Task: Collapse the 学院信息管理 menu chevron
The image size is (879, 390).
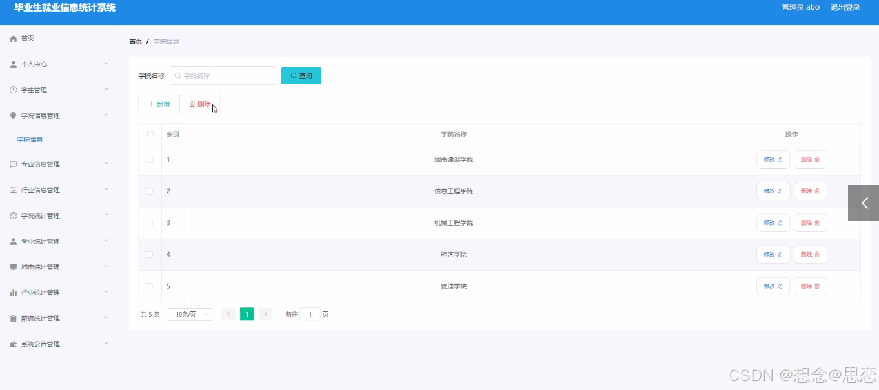Action: coord(106,115)
